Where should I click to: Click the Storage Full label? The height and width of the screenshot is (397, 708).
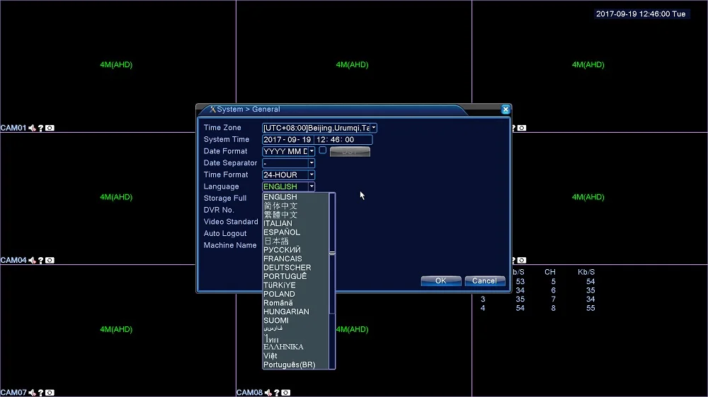[225, 198]
